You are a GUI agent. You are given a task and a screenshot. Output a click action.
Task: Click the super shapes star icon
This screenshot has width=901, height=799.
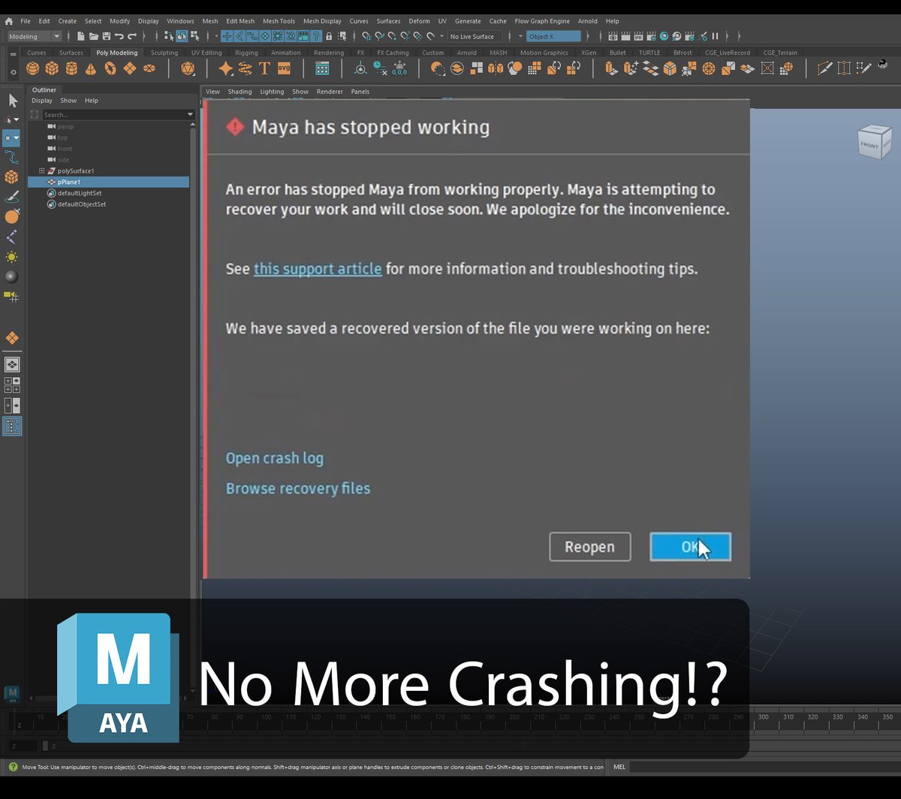226,68
